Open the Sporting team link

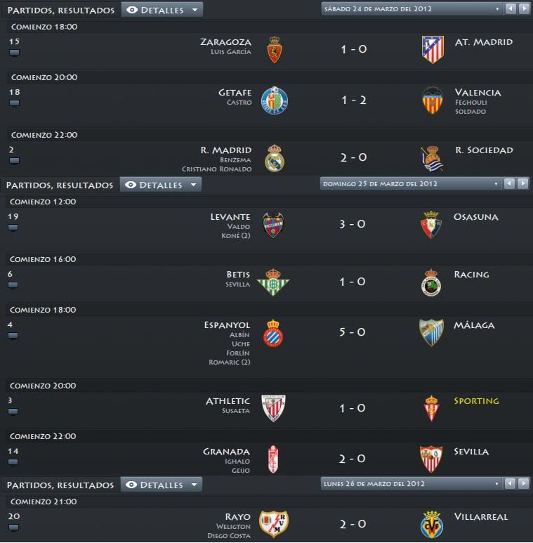point(476,401)
